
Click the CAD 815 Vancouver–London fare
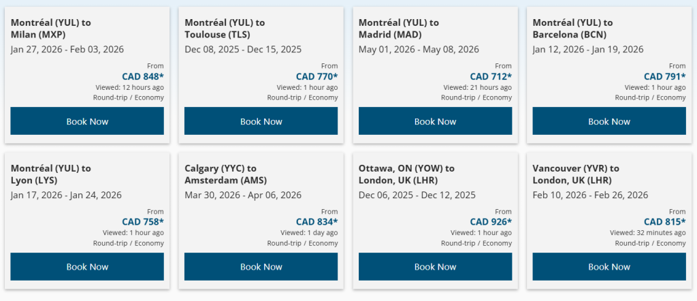[664, 221]
